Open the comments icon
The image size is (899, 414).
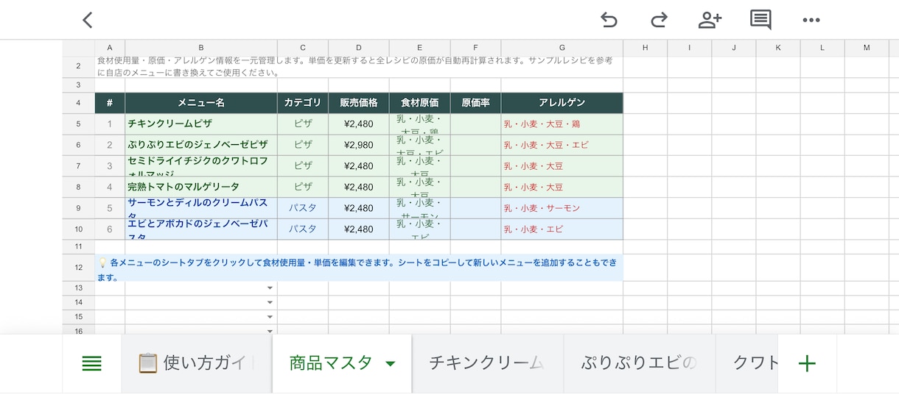[x=760, y=20]
